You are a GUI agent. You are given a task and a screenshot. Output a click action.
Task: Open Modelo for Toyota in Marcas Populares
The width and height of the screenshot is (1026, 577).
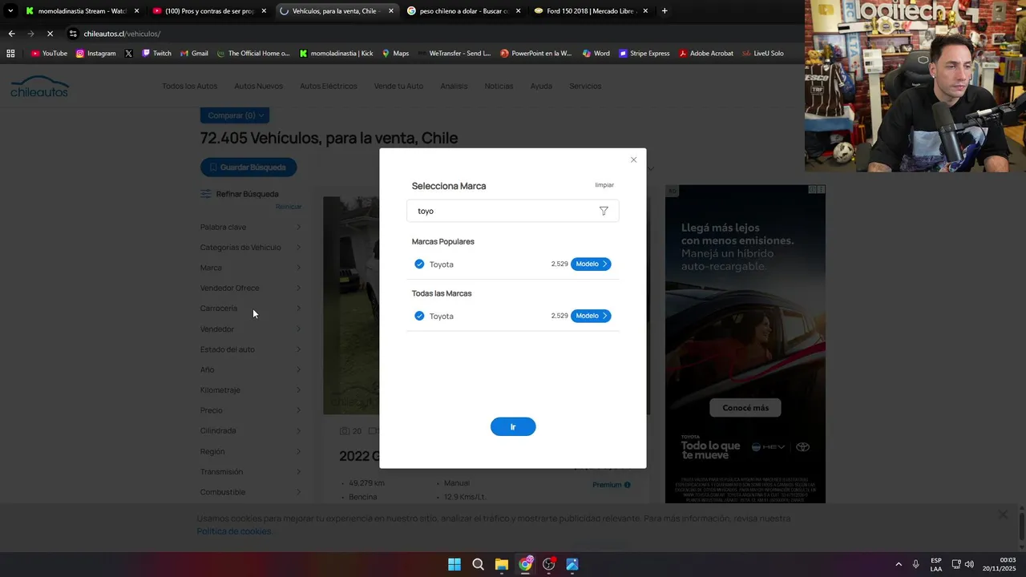(x=591, y=264)
